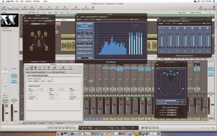Select the Audio pane in Preferences

[x=32, y=68]
